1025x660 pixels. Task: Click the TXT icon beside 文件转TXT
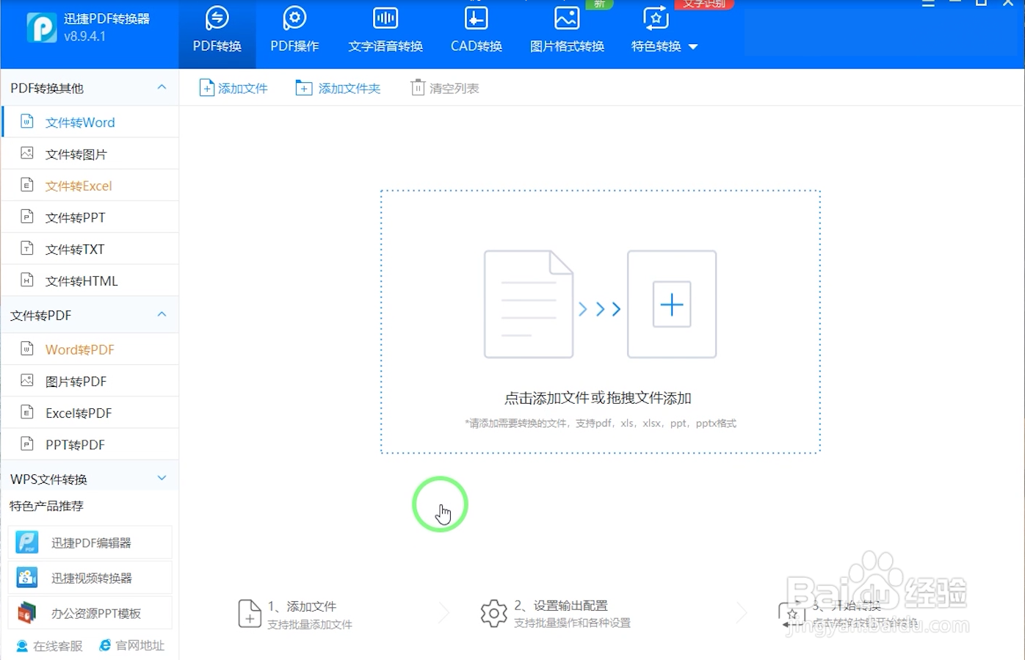click(x=27, y=247)
